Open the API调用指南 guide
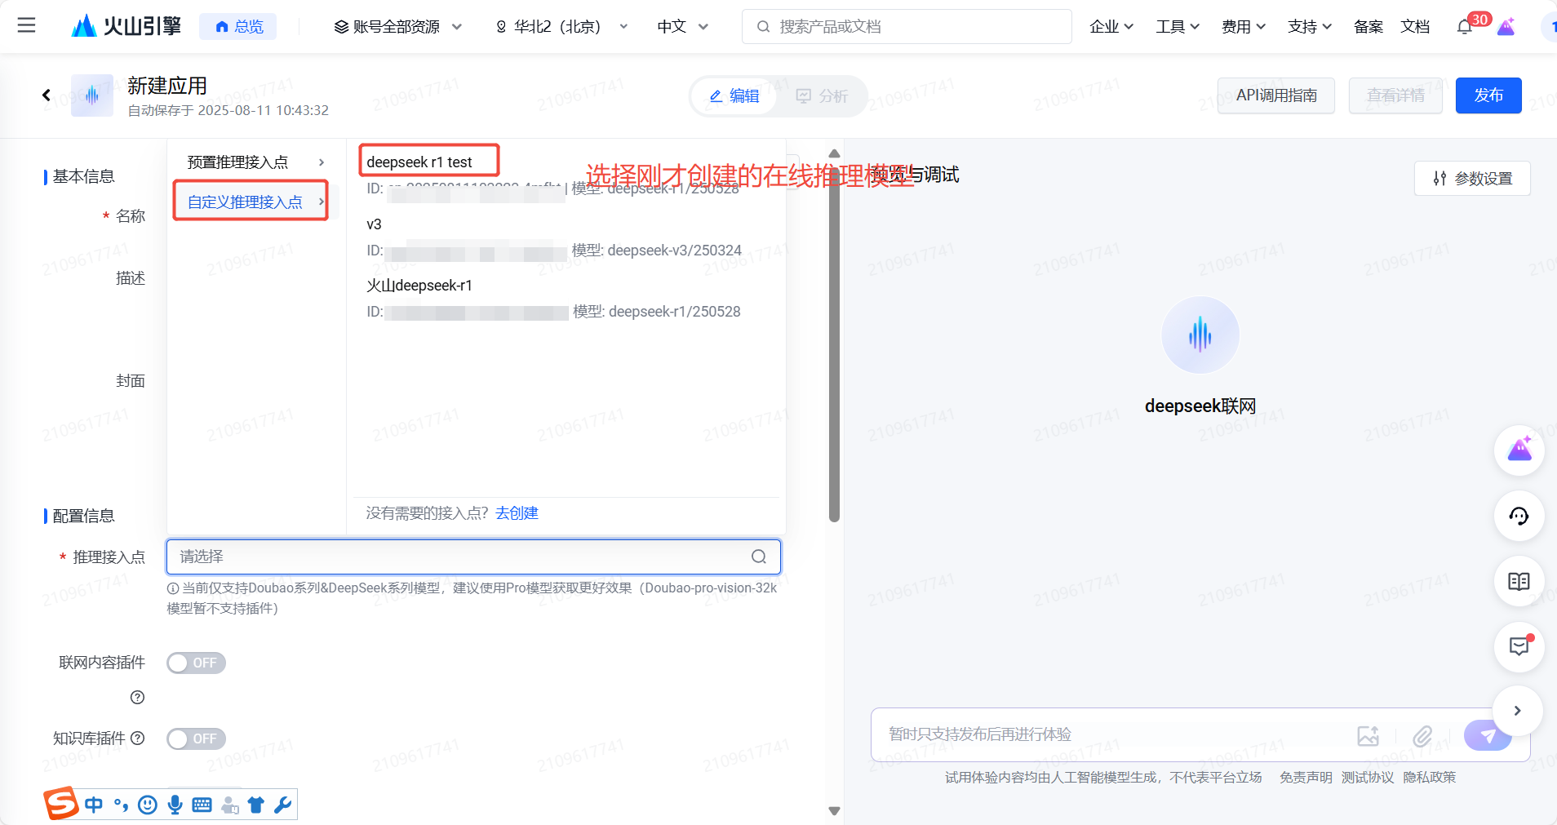1557x825 pixels. 1276,95
